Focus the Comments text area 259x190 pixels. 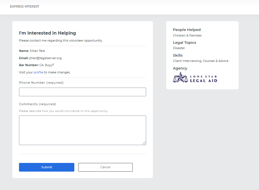point(82,130)
